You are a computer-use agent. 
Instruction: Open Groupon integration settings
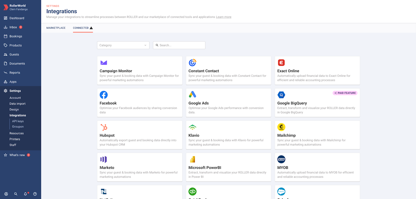(18, 127)
